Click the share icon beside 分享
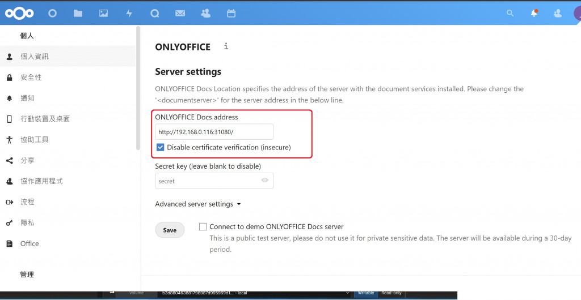The width and height of the screenshot is (581, 300). click(x=10, y=160)
